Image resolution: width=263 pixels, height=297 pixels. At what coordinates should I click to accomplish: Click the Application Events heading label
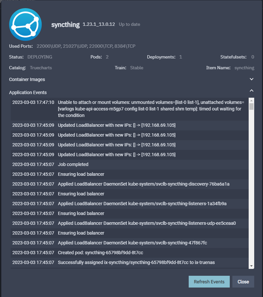(28, 92)
